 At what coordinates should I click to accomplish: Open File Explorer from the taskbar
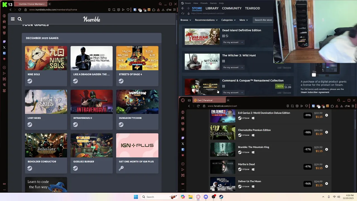tap(190, 197)
